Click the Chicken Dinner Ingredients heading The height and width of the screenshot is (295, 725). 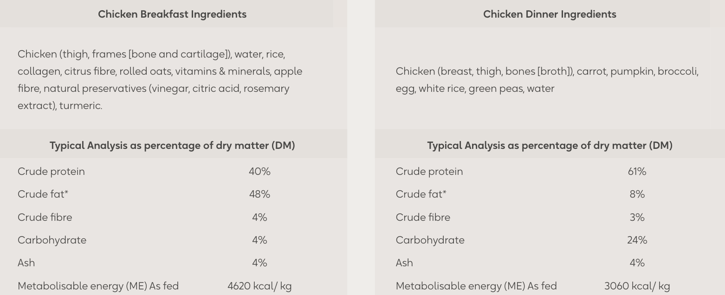550,14
